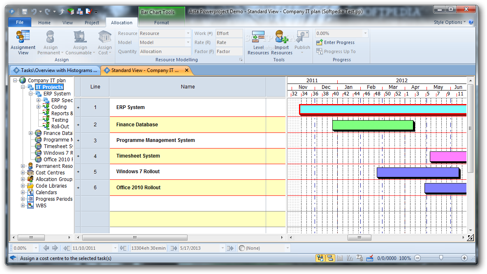Click the cyan ERP System Gantt bar
The width and height of the screenshot is (487, 274).
(x=383, y=109)
